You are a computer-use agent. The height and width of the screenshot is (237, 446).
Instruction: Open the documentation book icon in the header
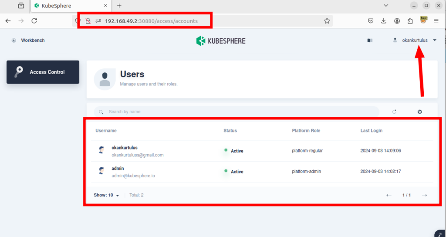[x=370, y=41]
